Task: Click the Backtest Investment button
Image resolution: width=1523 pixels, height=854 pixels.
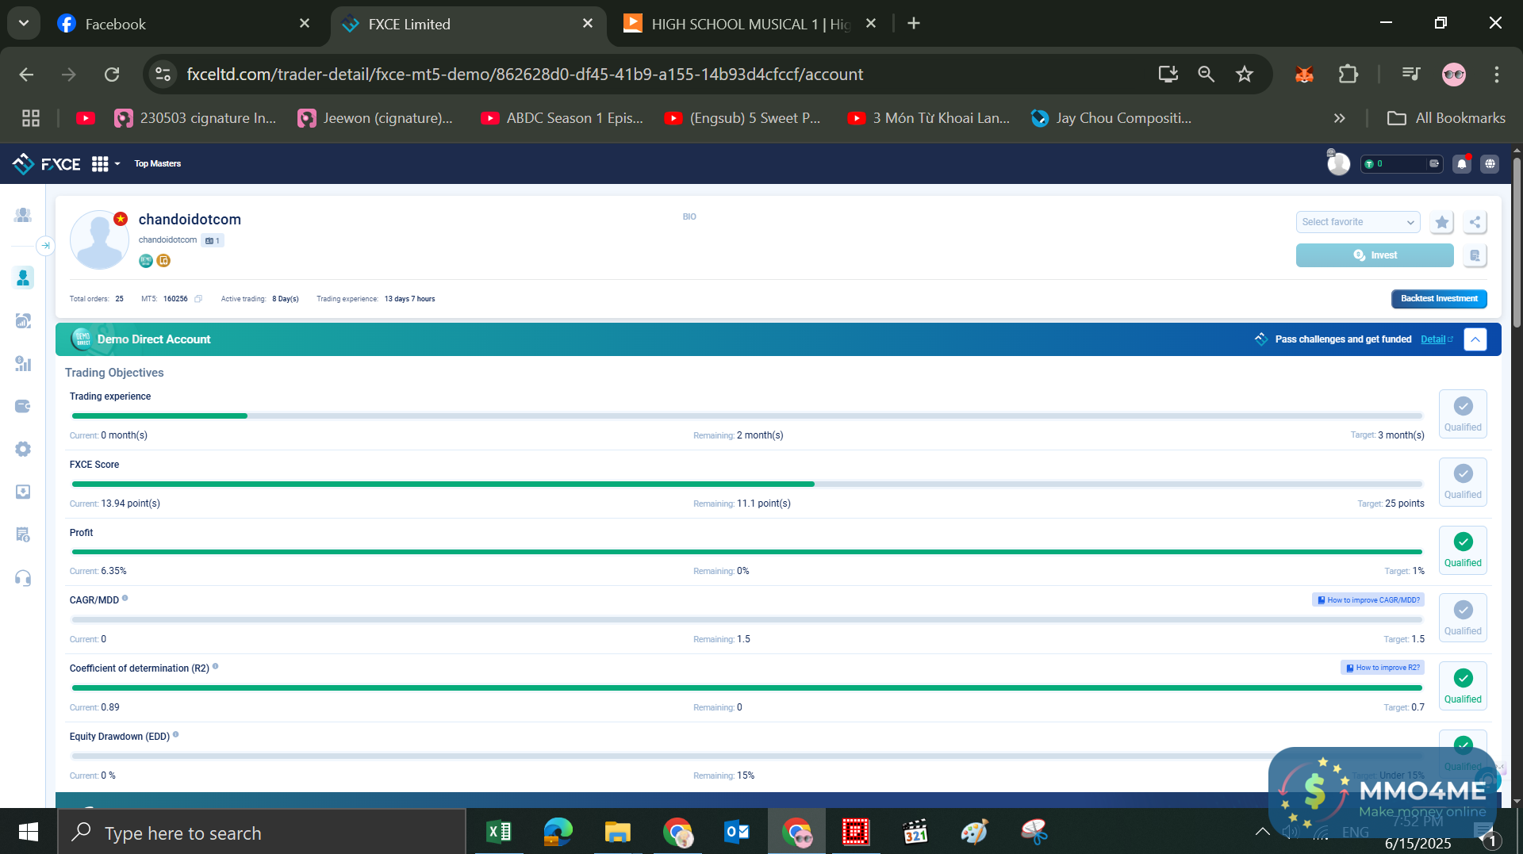Action: (1439, 299)
